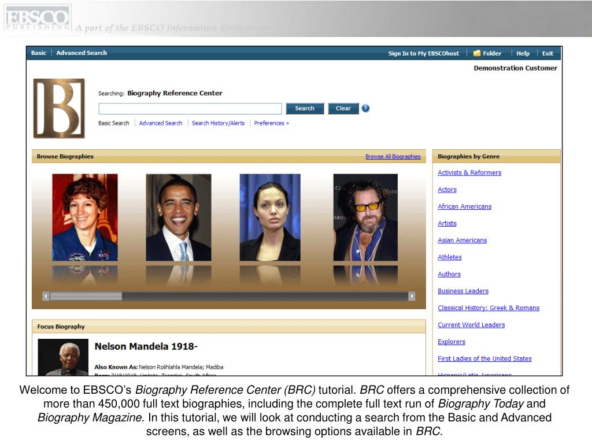Click the Search button

click(x=305, y=108)
